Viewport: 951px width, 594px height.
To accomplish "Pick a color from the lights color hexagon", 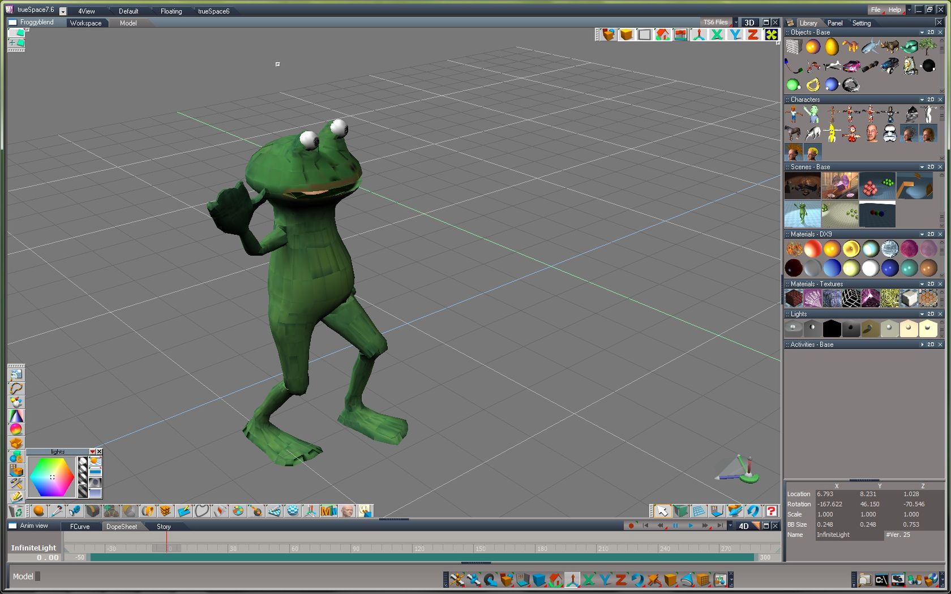I will pyautogui.click(x=53, y=477).
